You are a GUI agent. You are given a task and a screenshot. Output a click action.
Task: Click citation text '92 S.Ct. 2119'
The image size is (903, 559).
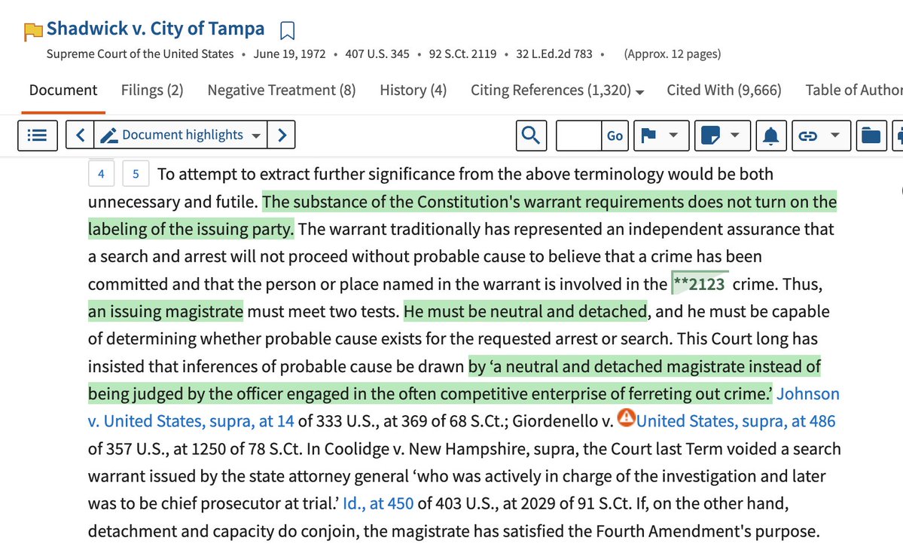tap(462, 54)
